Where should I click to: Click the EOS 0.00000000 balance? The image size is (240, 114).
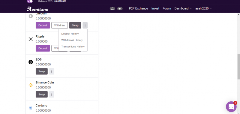(x=43, y=64)
